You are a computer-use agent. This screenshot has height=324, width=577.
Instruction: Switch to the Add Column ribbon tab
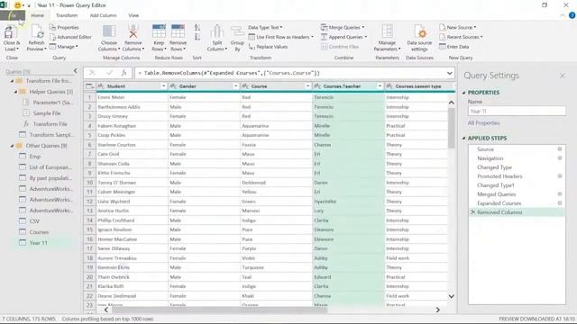[x=103, y=15]
